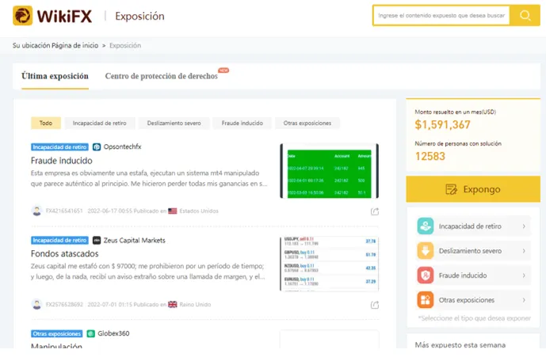546x357 pixels.
Task: Click the Reino Unido flag icon
Action: pos(173,304)
